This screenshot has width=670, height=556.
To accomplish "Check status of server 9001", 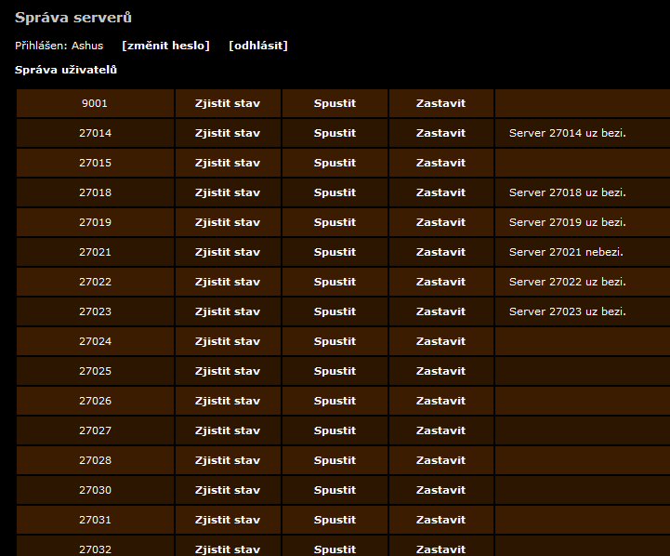I will pyautogui.click(x=228, y=103).
